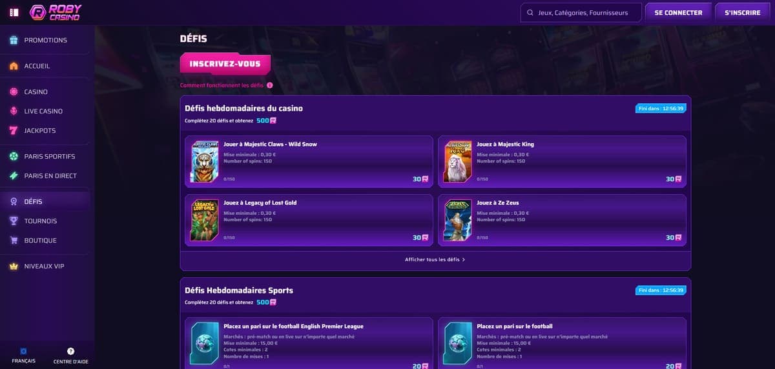Click the Se Connecter button
The height and width of the screenshot is (369, 775).
point(678,12)
